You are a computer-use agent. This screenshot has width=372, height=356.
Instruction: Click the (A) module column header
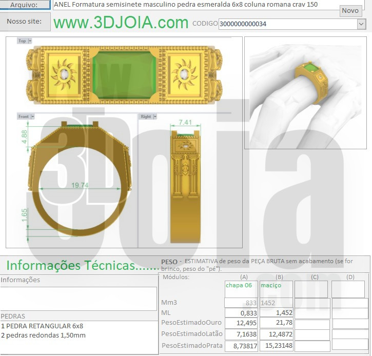click(244, 277)
